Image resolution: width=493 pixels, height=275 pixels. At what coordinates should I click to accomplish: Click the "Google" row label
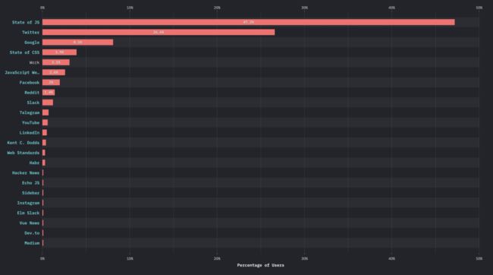coord(32,43)
